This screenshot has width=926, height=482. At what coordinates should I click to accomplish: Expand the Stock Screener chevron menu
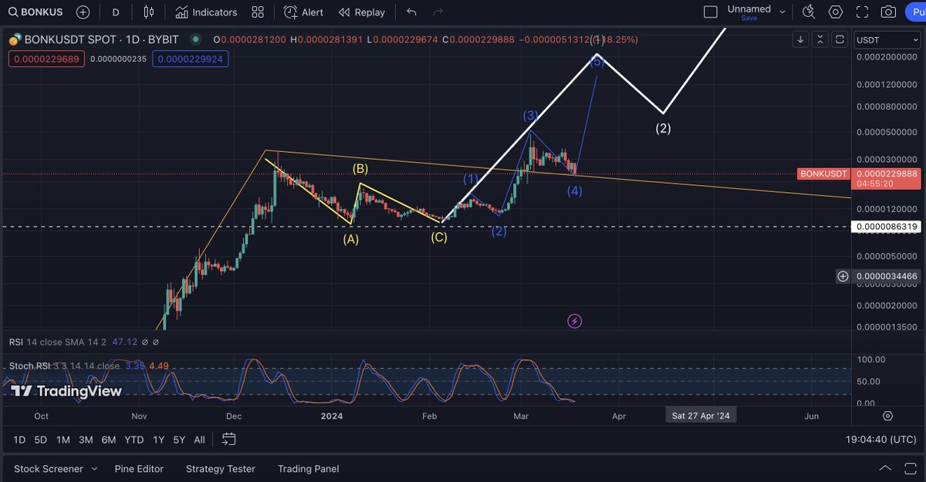(94, 468)
